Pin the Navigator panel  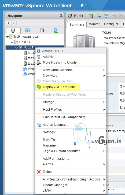pos(61,16)
